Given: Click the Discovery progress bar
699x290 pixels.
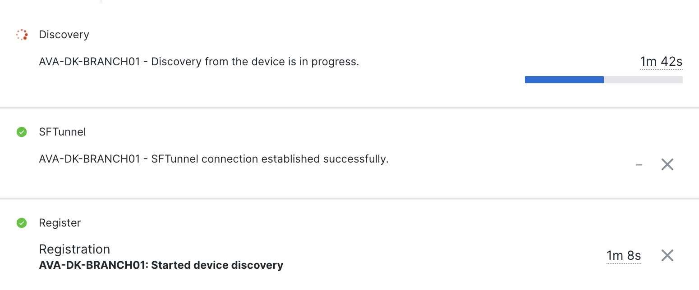Looking at the screenshot, I should pyautogui.click(x=603, y=79).
